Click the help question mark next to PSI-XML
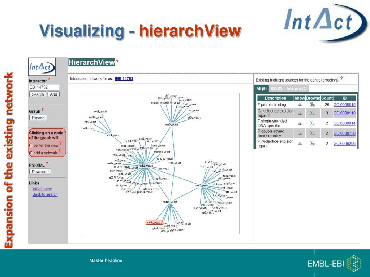Image resolution: width=370 pixels, height=277 pixels. tap(47, 163)
